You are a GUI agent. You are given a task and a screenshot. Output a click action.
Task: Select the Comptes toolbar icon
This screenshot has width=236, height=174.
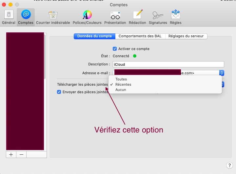[26, 17]
